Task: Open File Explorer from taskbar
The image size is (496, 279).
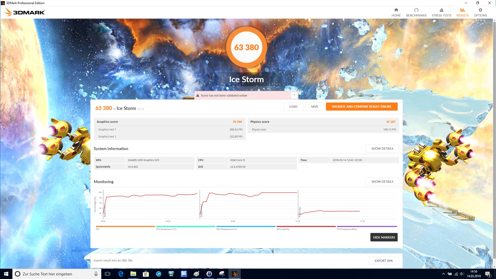Action: click(x=133, y=274)
